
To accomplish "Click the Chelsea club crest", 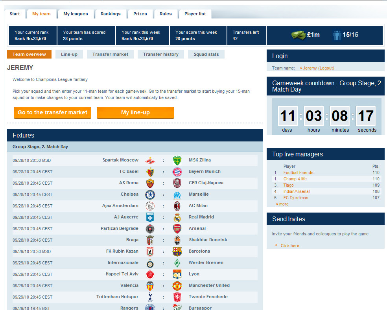I will [x=150, y=194].
